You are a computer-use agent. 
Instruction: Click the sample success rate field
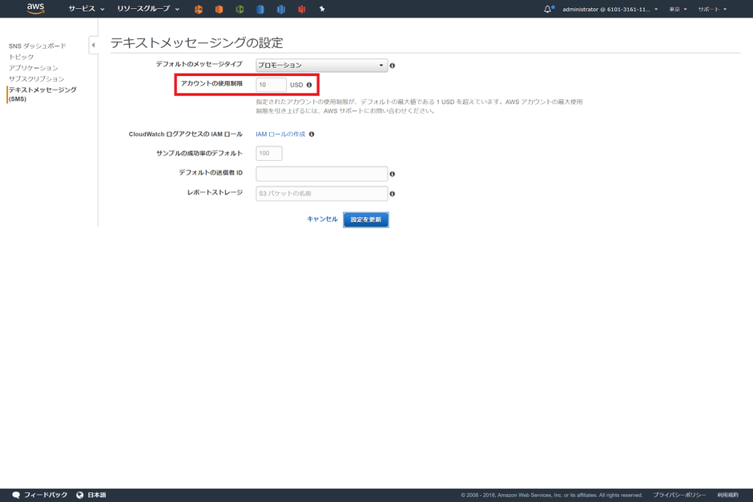[x=269, y=154]
